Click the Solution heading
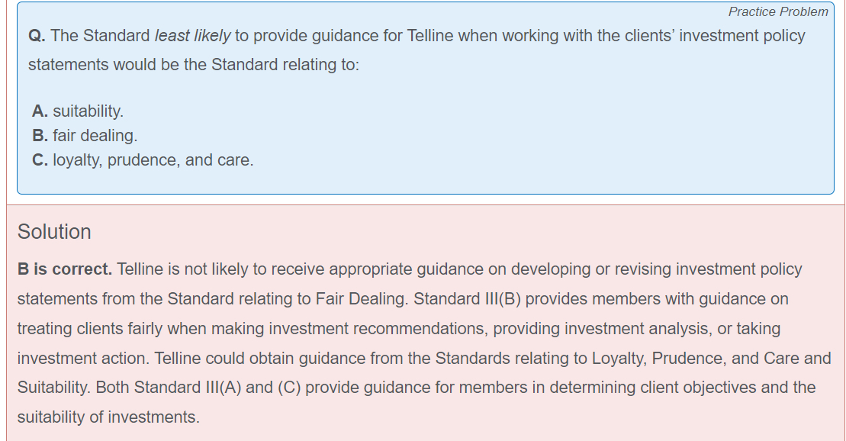 [x=54, y=232]
